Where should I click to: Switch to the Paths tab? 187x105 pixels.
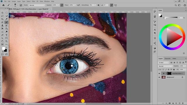pyautogui.click(x=174, y=59)
